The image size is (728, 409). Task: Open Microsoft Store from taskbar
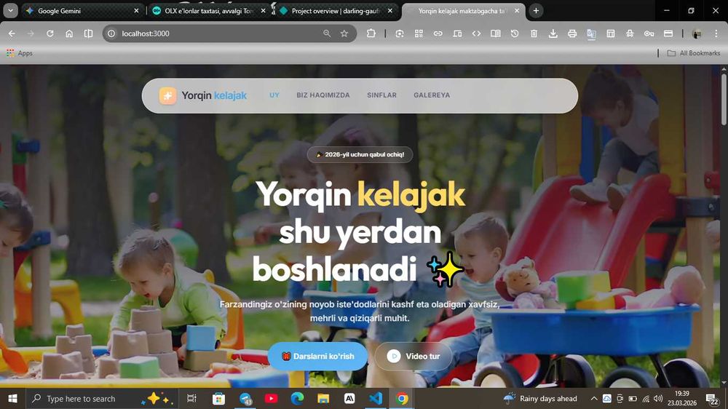point(218,398)
